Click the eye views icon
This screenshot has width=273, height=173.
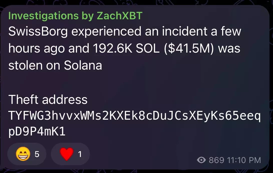pos(201,160)
